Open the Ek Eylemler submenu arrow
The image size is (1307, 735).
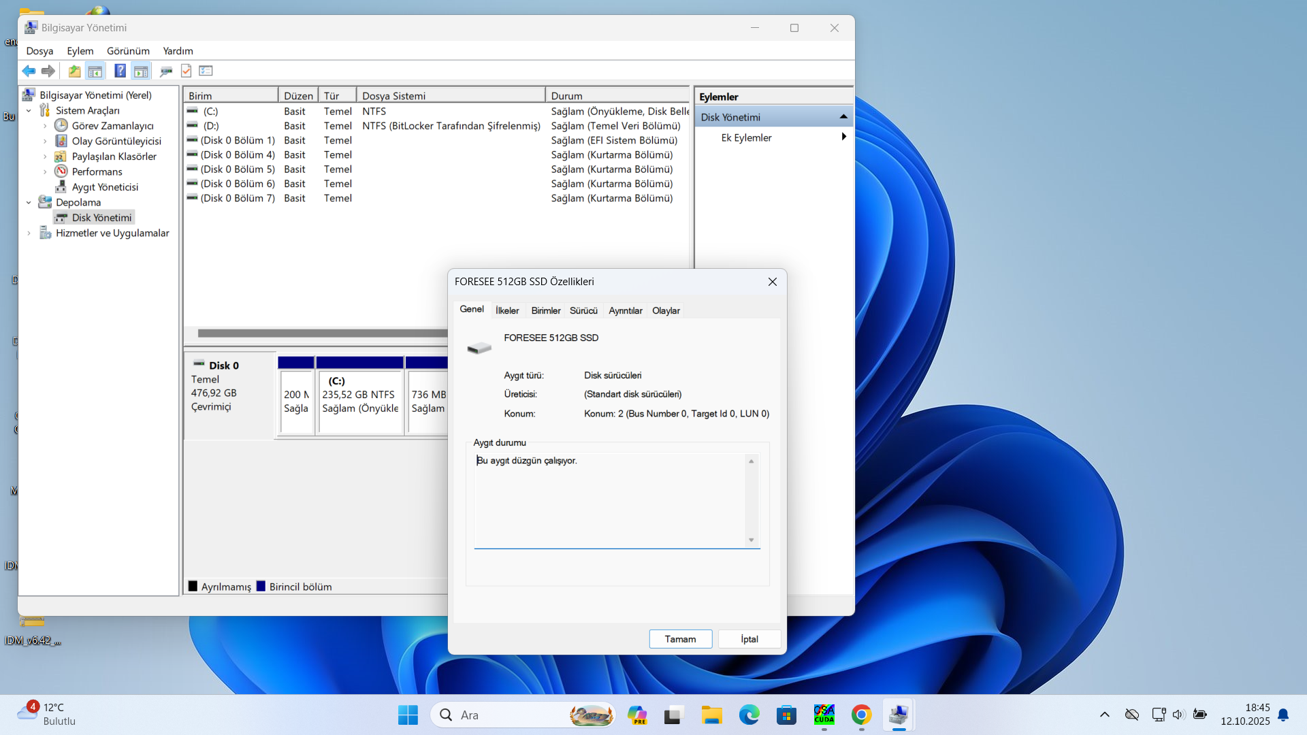(843, 137)
